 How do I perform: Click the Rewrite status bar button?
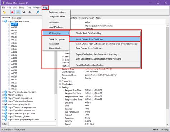point(155,129)
